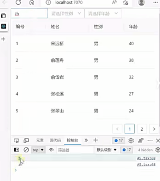The height and width of the screenshot is (181, 160).
Task: Click the 性别 column header
Action: pyautogui.click(x=98, y=27)
